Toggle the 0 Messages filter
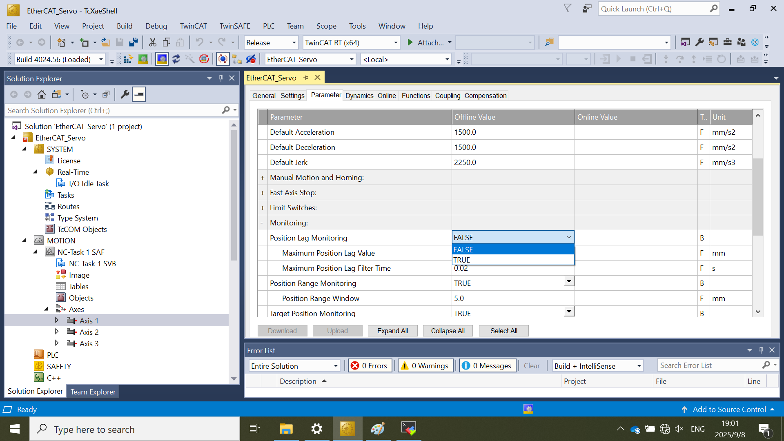 [x=487, y=366]
